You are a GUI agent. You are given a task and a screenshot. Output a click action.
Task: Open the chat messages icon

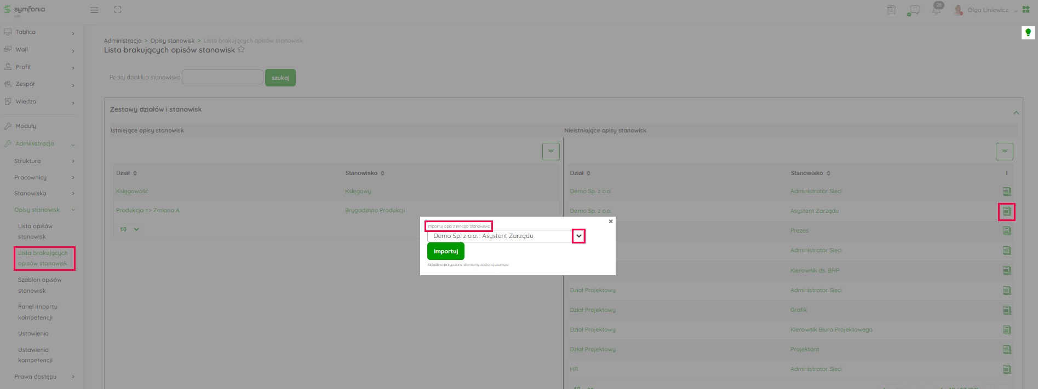(x=914, y=10)
